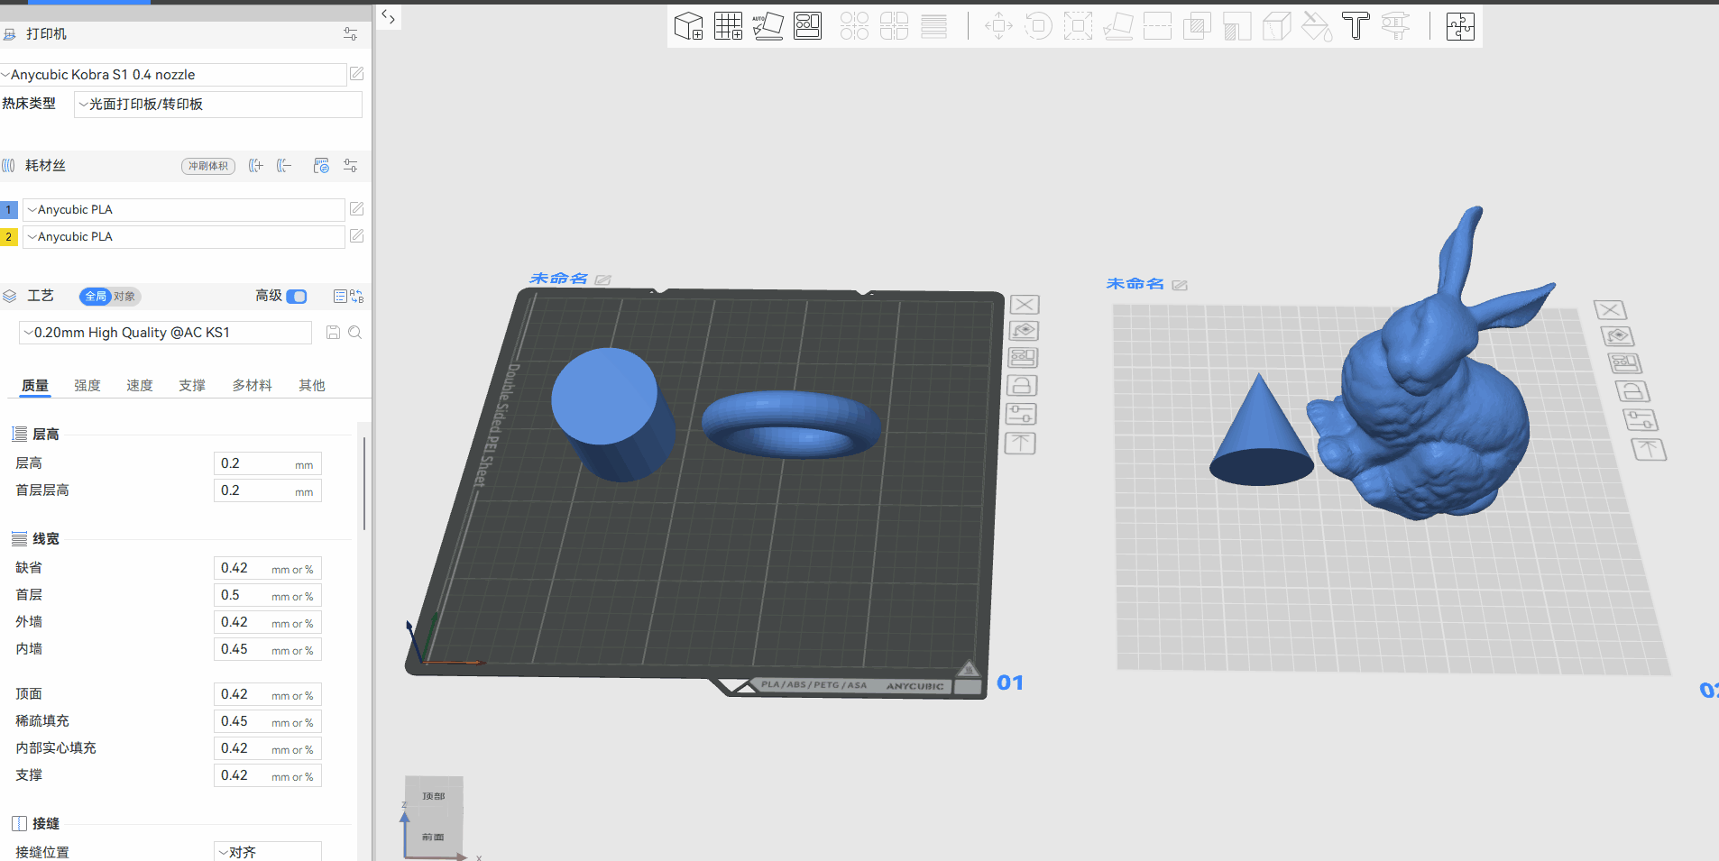Select the Cut tool in toolbar
Image resolution: width=1719 pixels, height=861 pixels.
tap(1157, 26)
